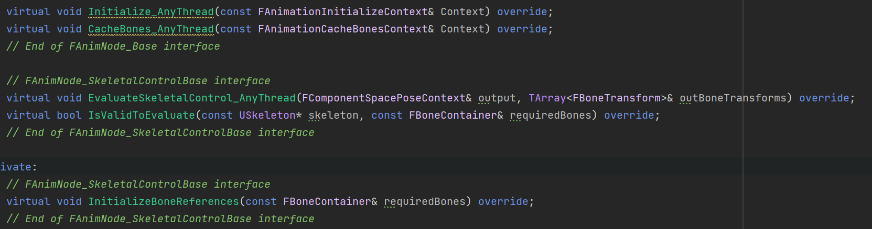Click the skeleton parameter name
This screenshot has width=872, height=229.
(333, 115)
